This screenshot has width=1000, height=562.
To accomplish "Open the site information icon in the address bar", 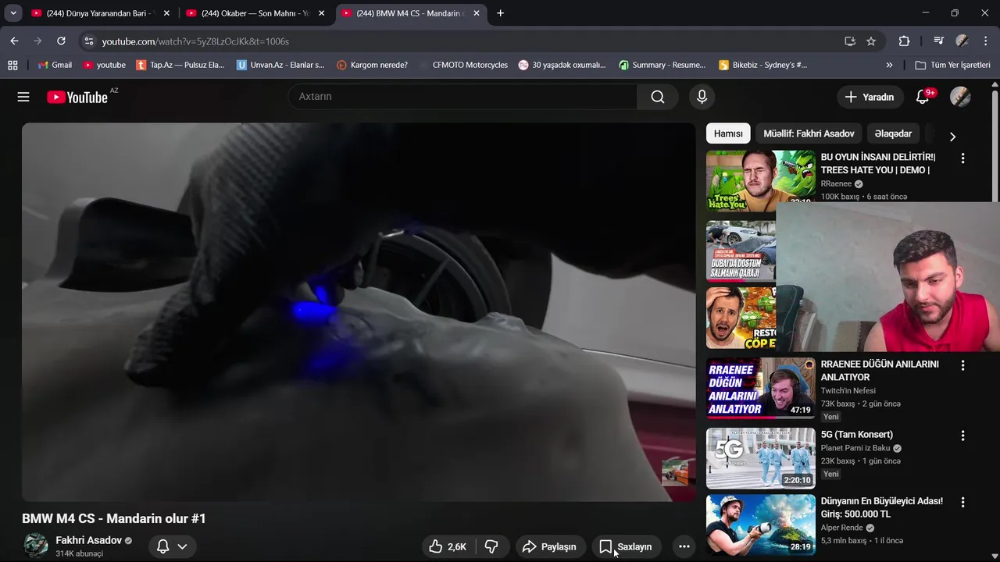I will pos(88,41).
